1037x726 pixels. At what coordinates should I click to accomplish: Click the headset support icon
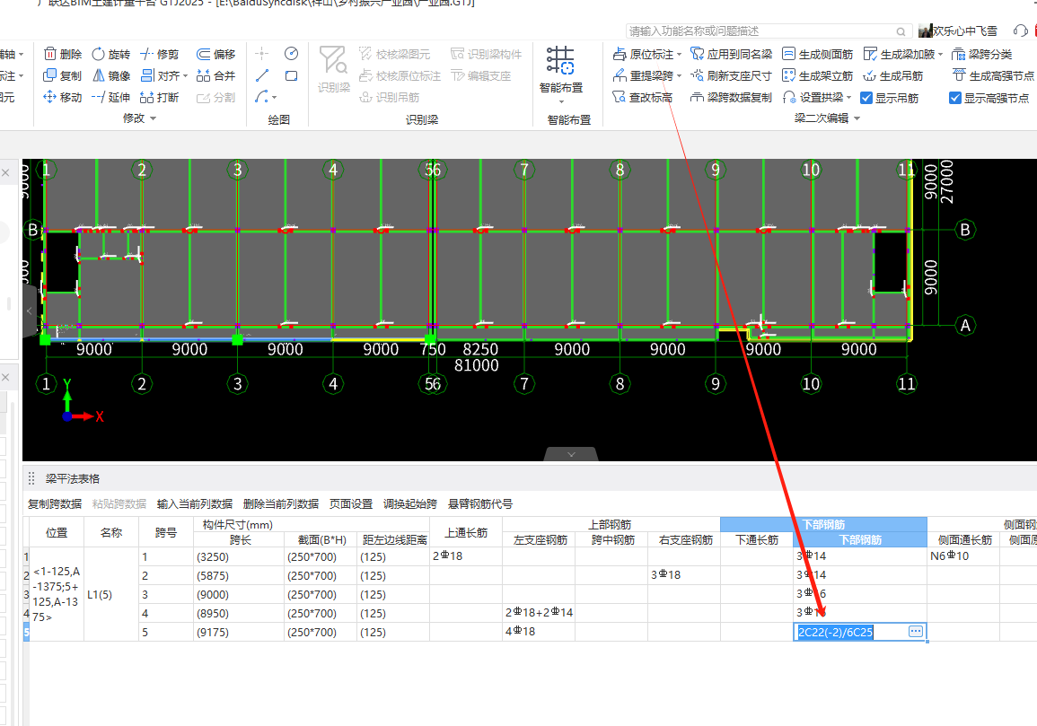[x=1021, y=31]
